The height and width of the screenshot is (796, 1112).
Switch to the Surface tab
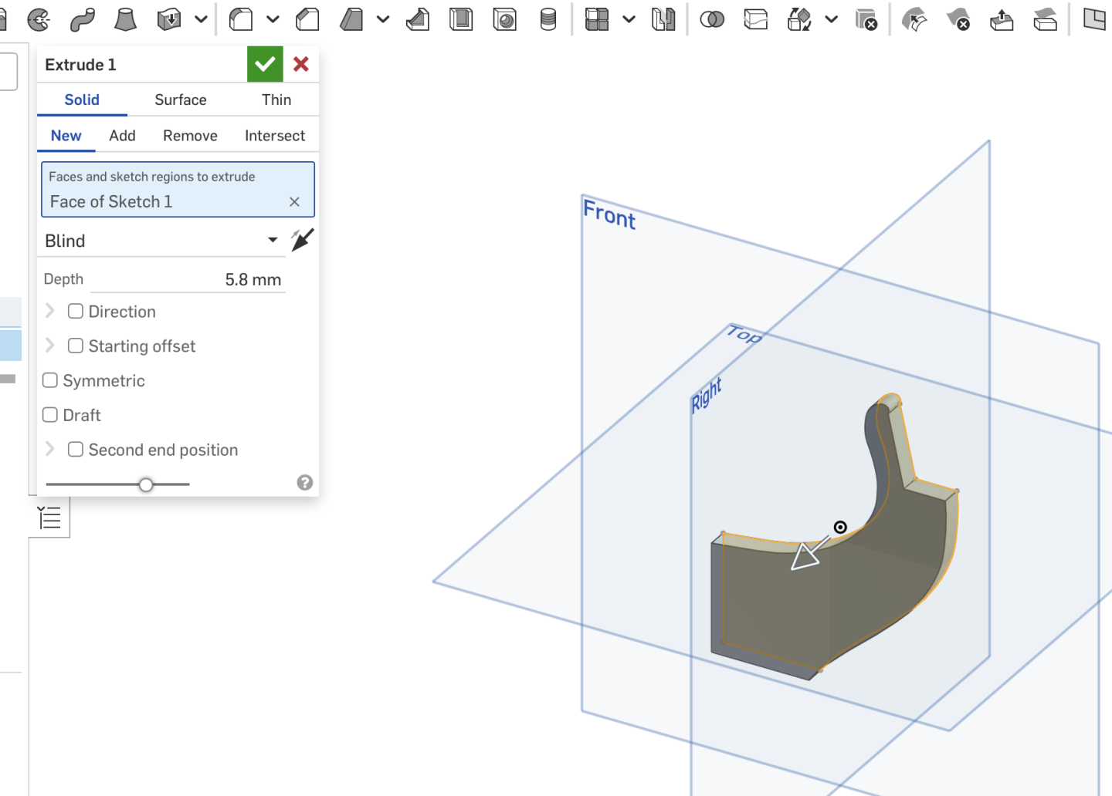click(180, 99)
